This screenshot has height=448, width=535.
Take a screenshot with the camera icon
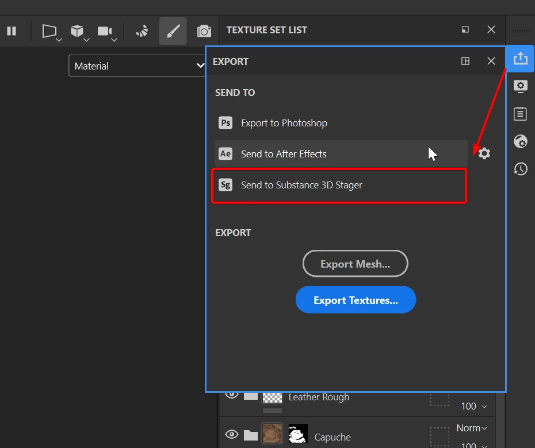click(x=204, y=31)
